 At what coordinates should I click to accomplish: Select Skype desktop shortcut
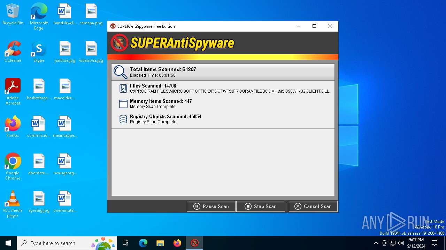(x=39, y=52)
